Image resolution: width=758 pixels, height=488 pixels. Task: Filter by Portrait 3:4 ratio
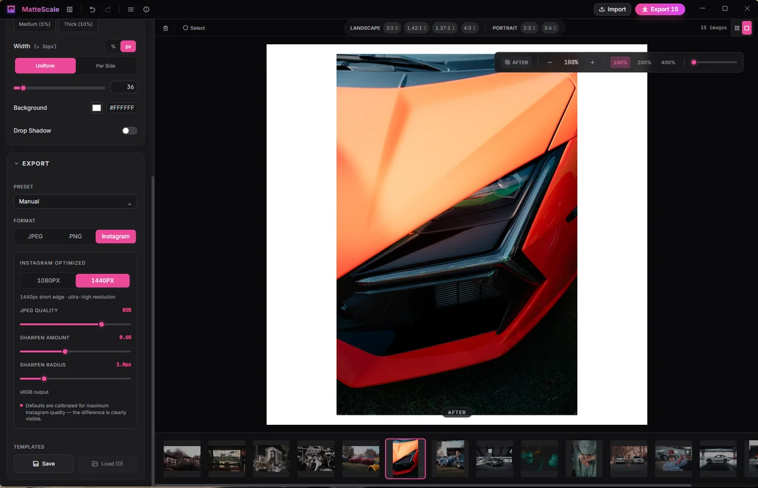pyautogui.click(x=550, y=28)
